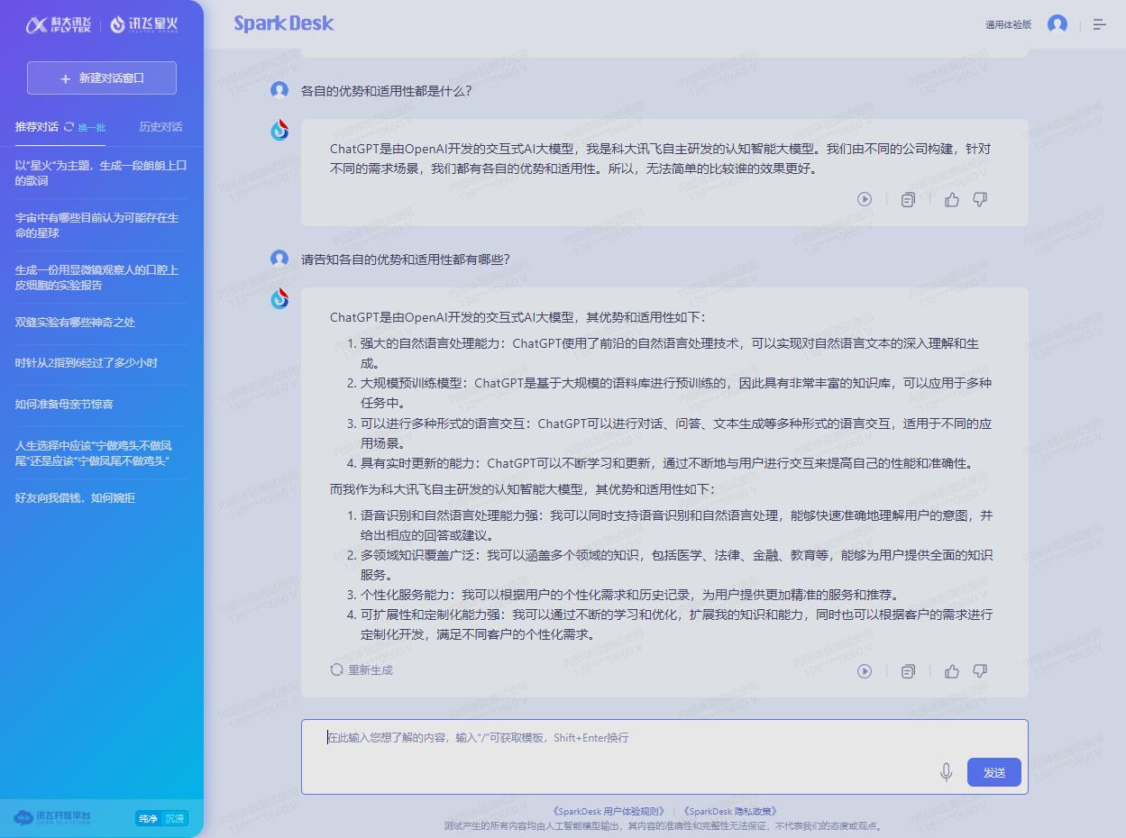The width and height of the screenshot is (1126, 838).
Task: Click the footer disclaimer starting 测试产生的所有内容
Action: (664, 826)
